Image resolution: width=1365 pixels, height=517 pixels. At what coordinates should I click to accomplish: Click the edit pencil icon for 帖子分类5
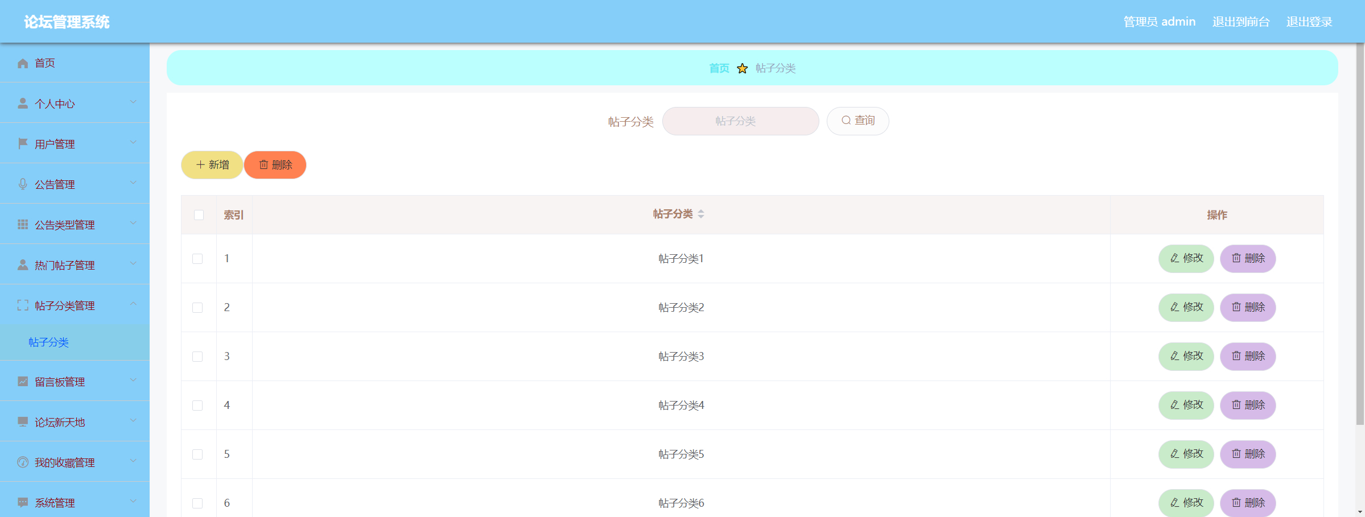(x=1174, y=454)
